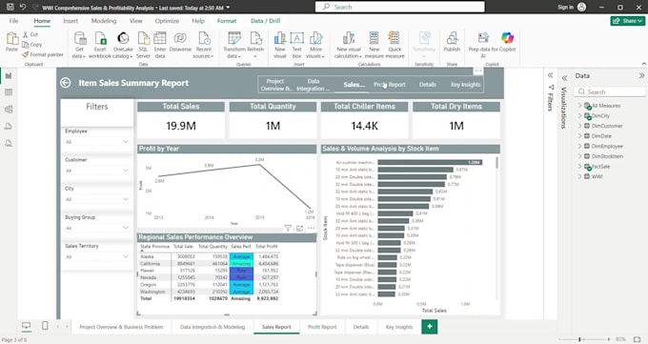Select mobile layout icon at bottom
Viewport: 648px width, 344px height.
(45, 326)
